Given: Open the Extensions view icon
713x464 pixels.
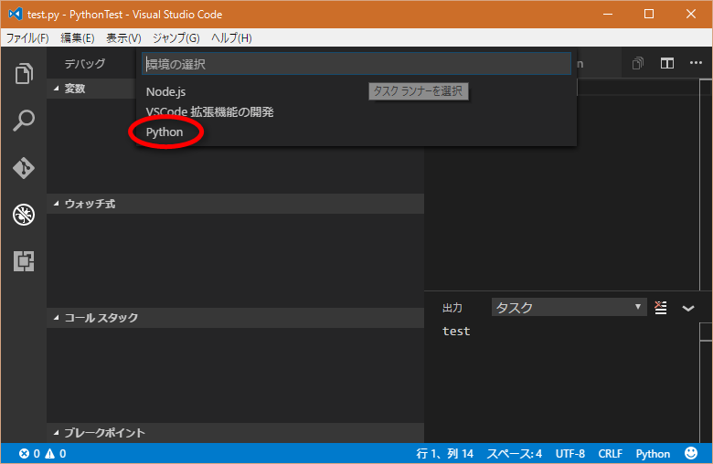Looking at the screenshot, I should pos(24,261).
